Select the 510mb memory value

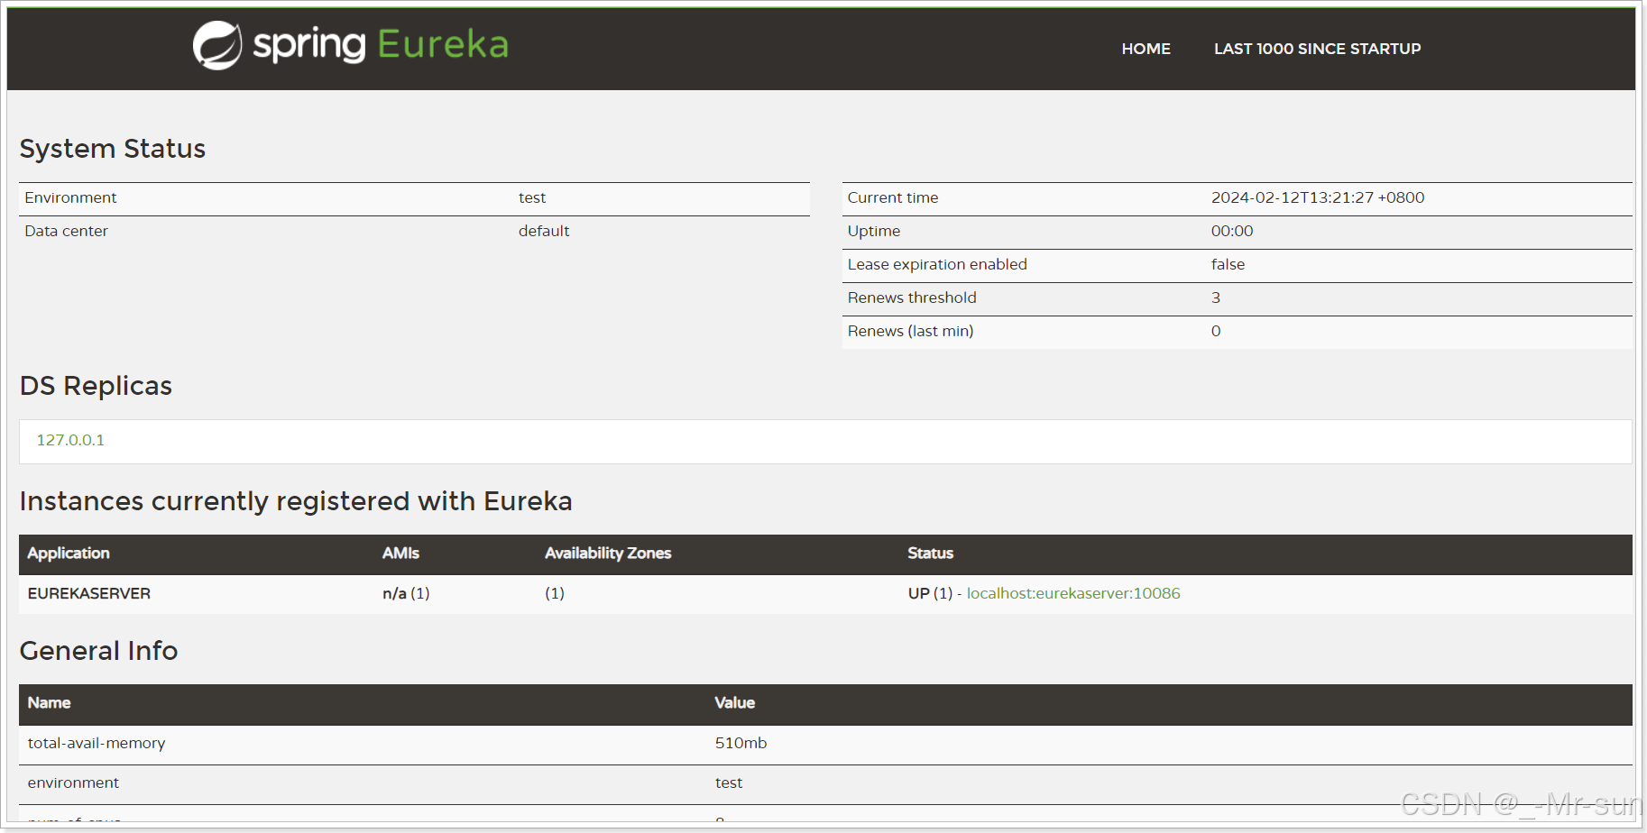pyautogui.click(x=741, y=743)
